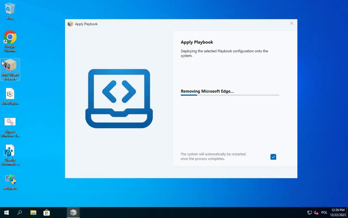Select the Google Chrome desktop shortcut
The image size is (348, 218).
coord(10,41)
